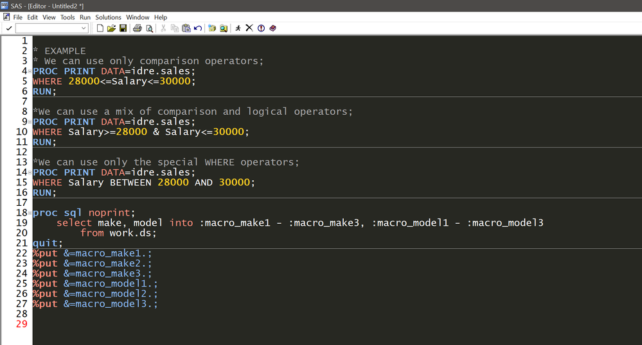Screen dimensions: 642x345
Task: Save the program with the floppy disk icon
Action: [x=123, y=28]
